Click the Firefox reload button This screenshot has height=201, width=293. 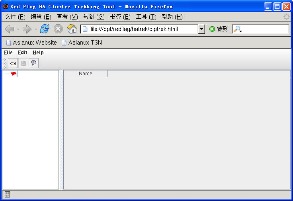click(x=45, y=29)
